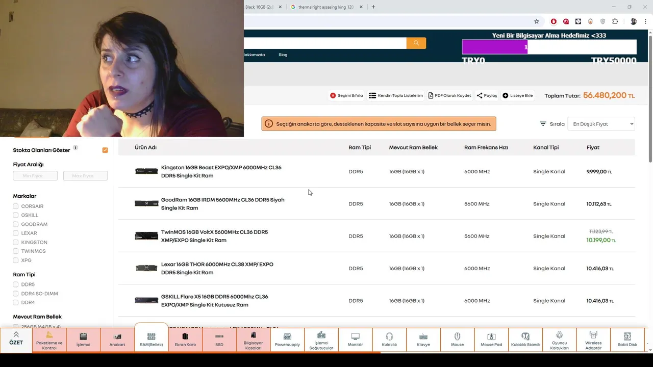653x367 pixels.
Task: Check the DDR4 SO-DIMM filter
Action: [16, 294]
